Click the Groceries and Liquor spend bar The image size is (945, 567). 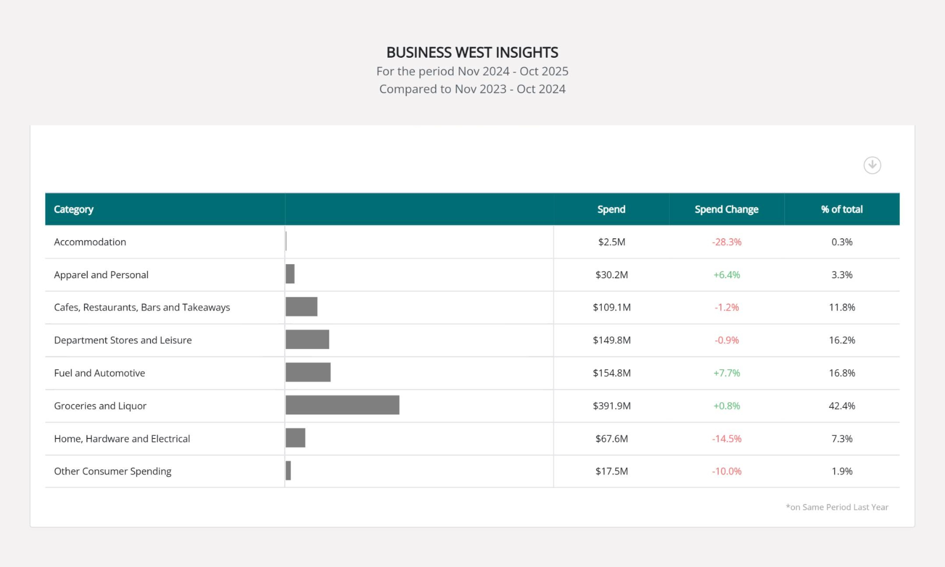click(x=342, y=405)
